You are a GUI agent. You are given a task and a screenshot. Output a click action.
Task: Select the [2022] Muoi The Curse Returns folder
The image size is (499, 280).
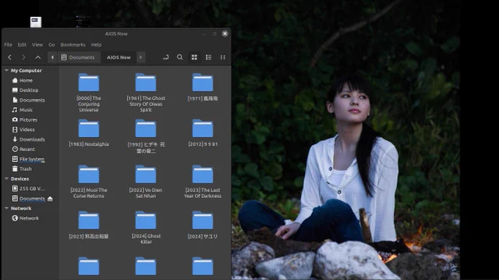(x=89, y=182)
